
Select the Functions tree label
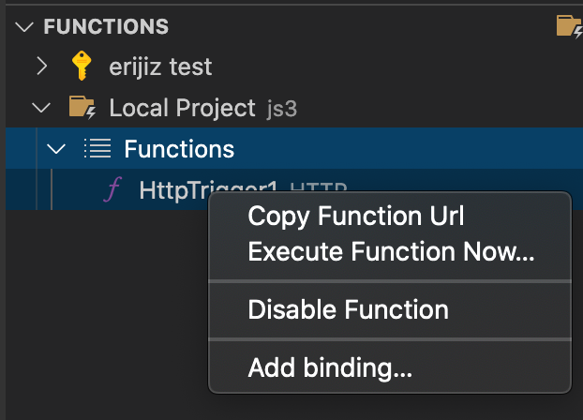pyautogui.click(x=179, y=149)
